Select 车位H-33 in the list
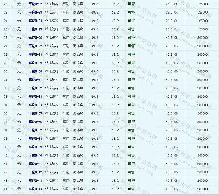Screen dimensions: 219x195 click(35, 97)
